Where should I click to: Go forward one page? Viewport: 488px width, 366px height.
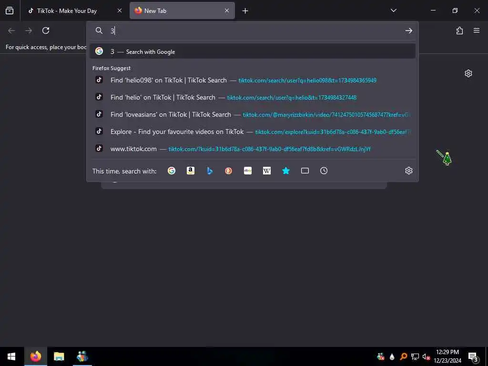(29, 30)
